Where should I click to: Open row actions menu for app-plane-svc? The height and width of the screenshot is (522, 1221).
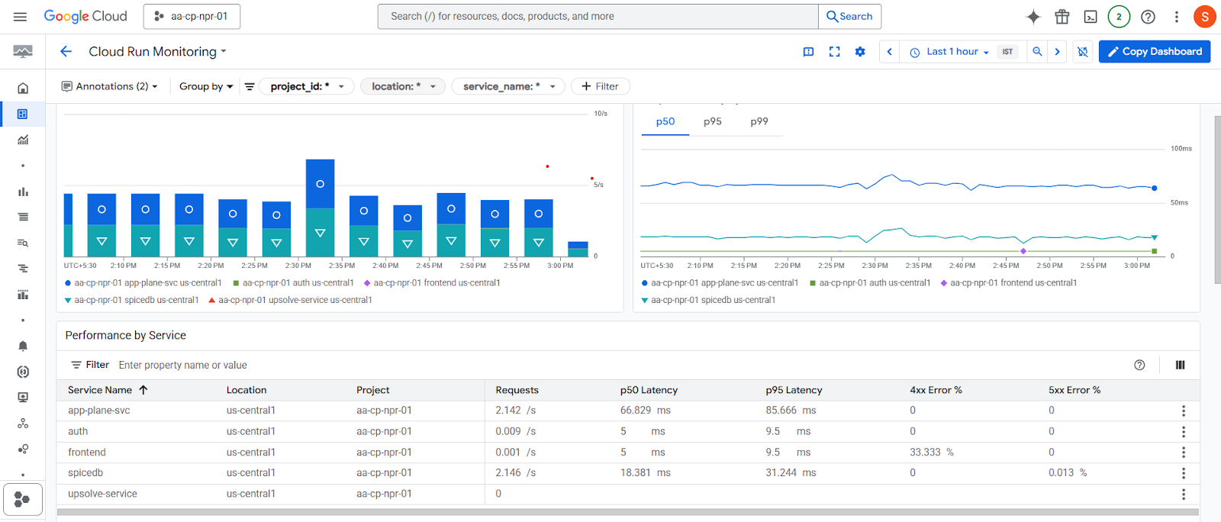(1184, 411)
